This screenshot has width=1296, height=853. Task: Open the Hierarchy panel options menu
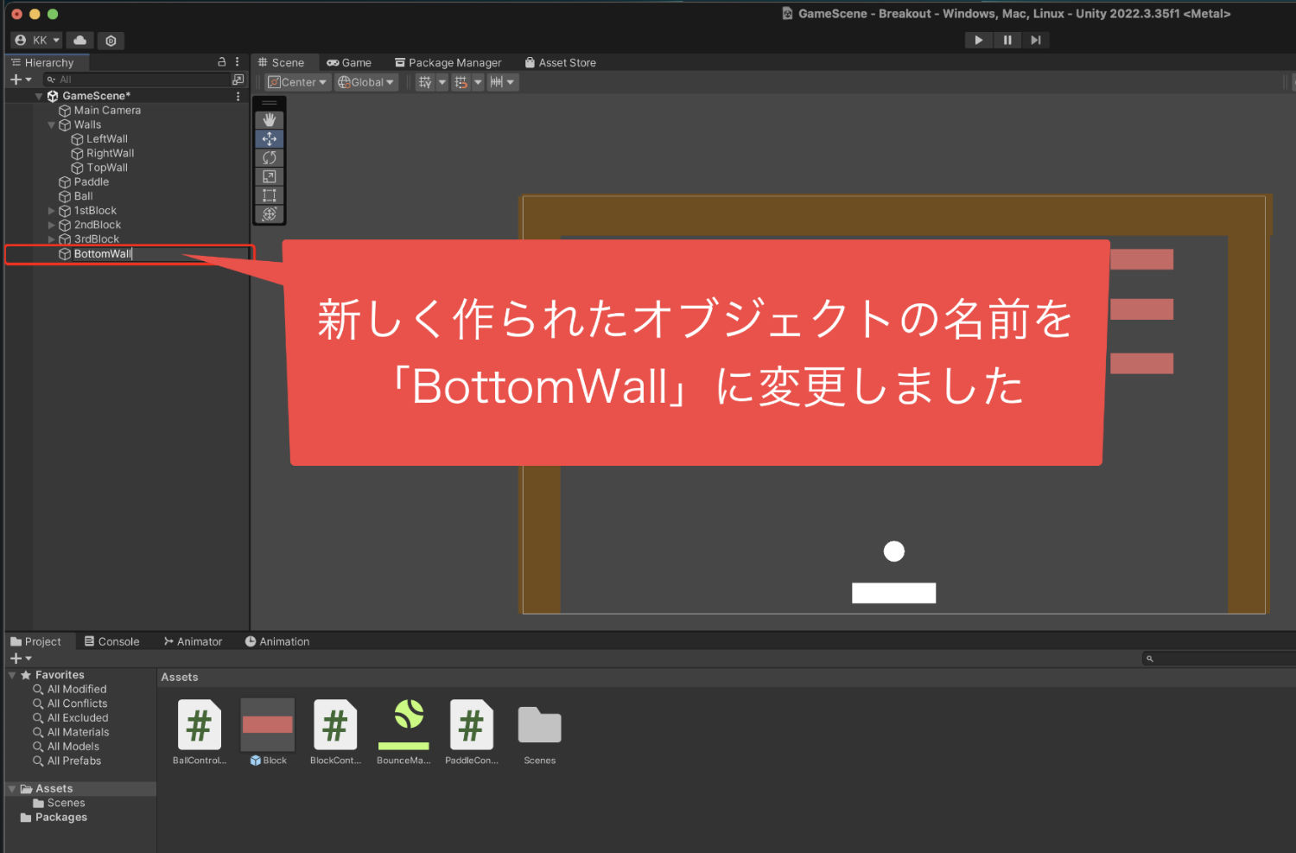click(237, 62)
